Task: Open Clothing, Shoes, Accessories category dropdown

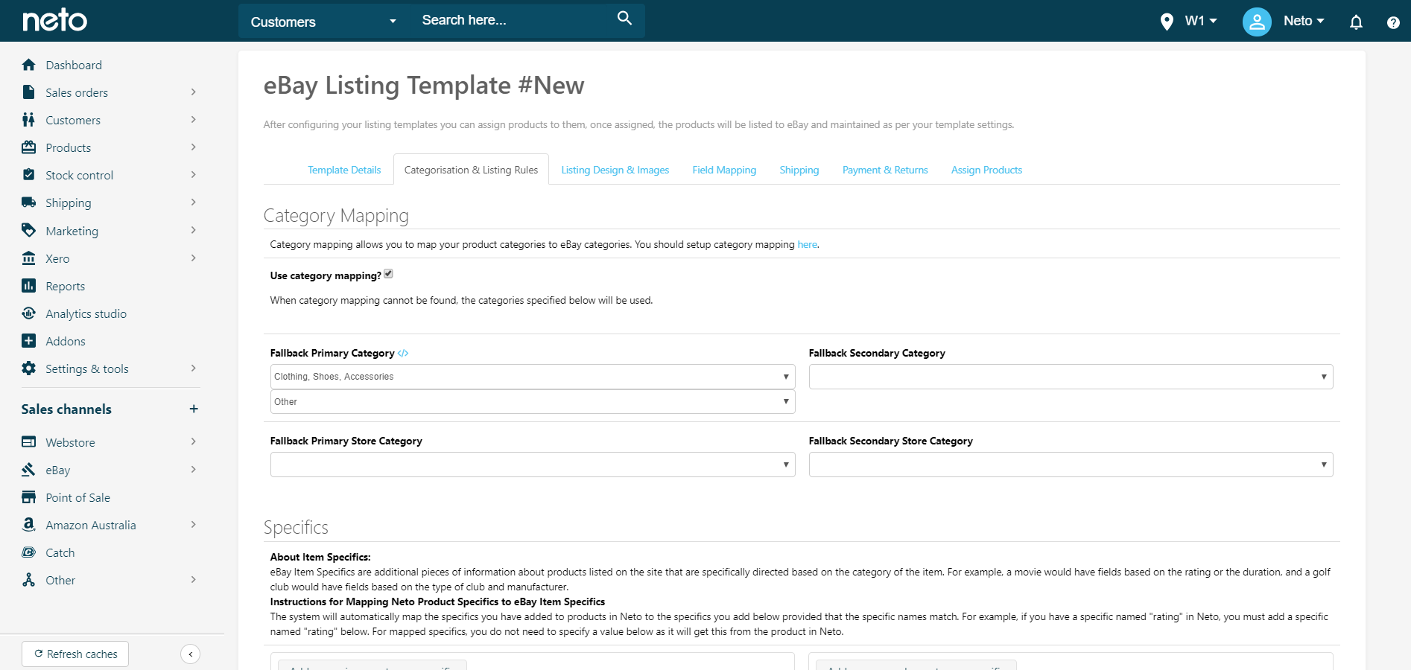Action: coord(533,377)
